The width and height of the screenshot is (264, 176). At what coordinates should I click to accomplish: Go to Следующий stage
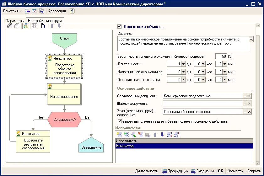pyautogui.click(x=203, y=171)
